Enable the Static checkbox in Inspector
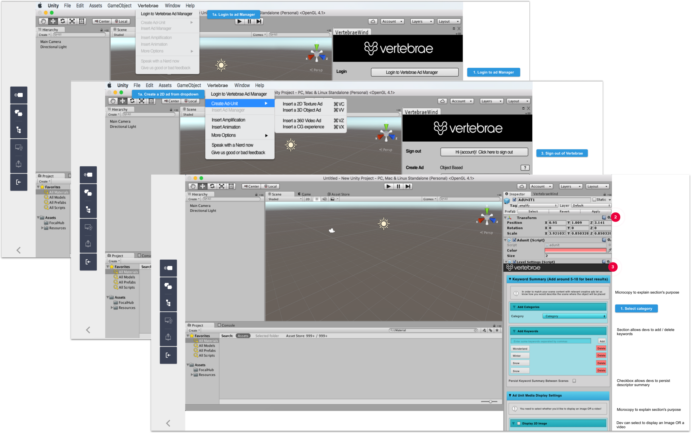 594,200
